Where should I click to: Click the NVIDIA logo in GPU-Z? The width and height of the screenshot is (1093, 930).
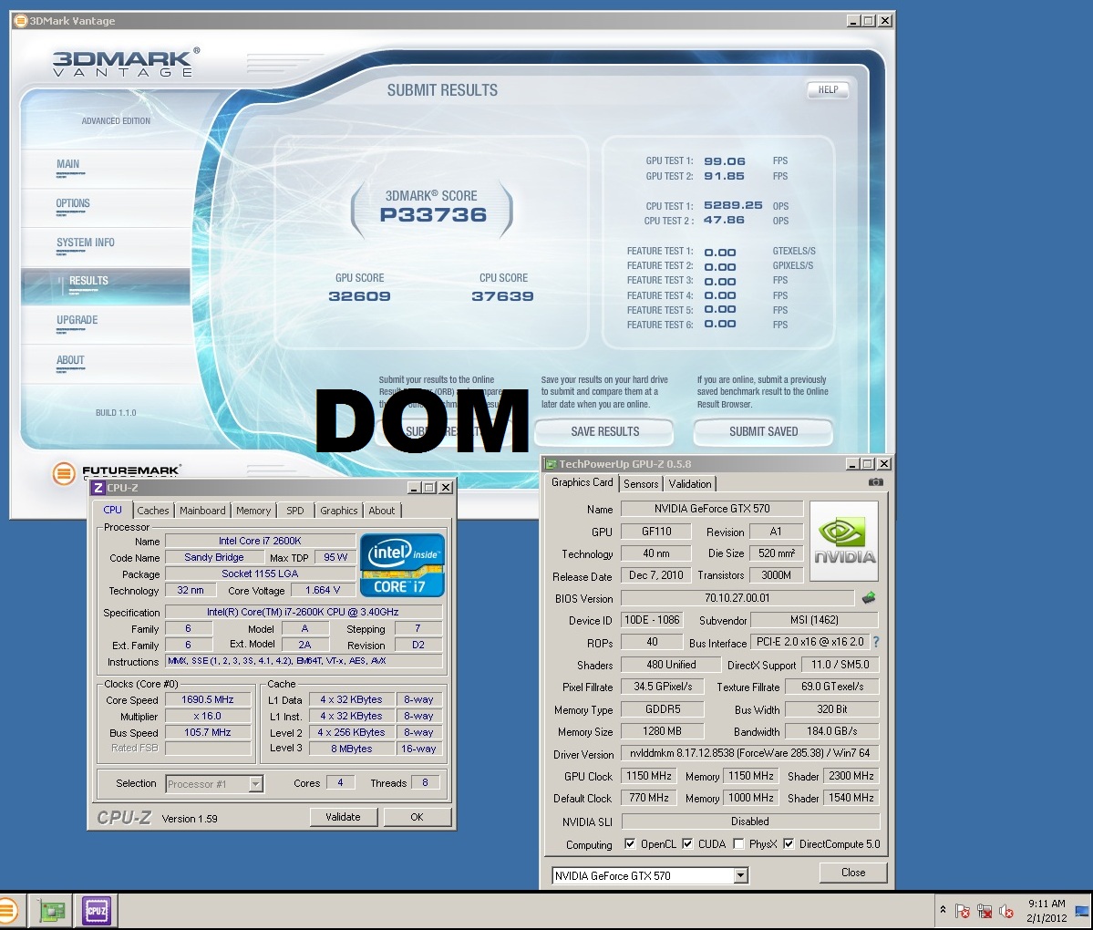844,541
